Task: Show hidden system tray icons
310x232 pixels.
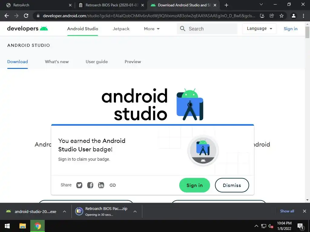Action: (256, 226)
